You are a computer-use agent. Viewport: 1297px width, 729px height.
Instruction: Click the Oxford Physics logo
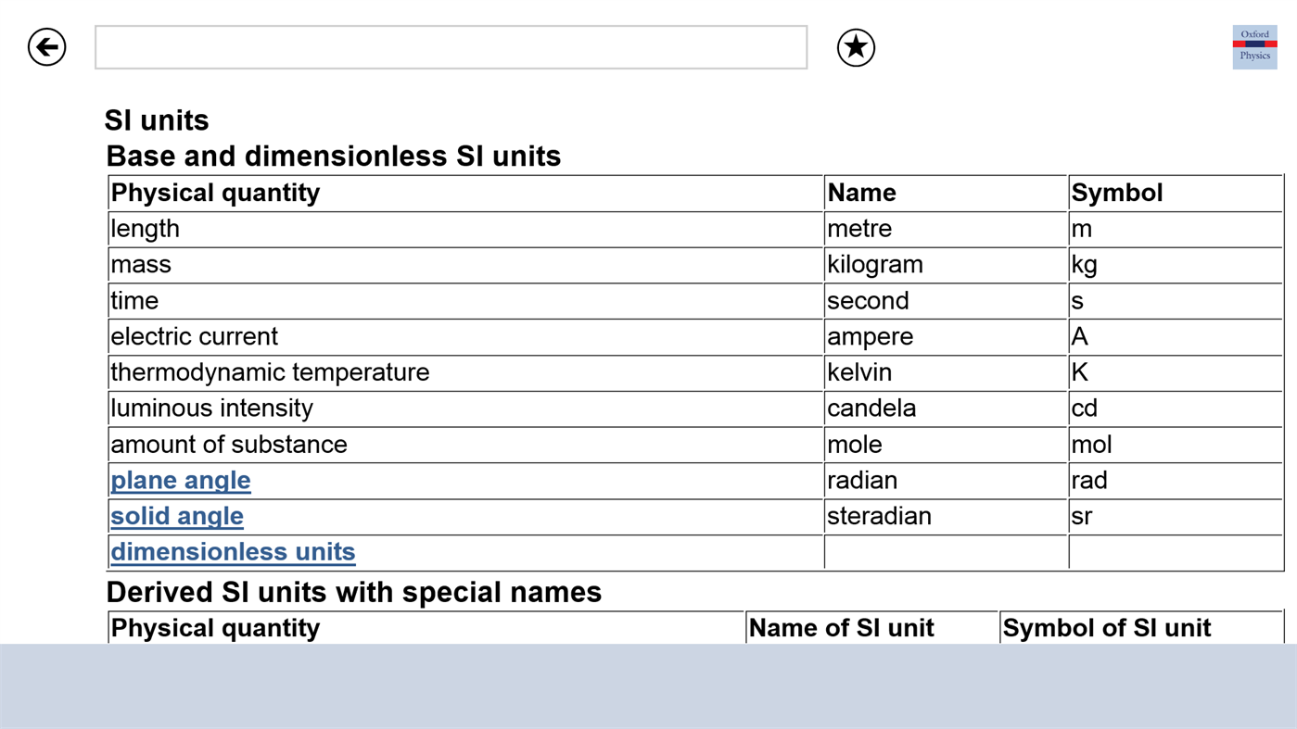(1253, 45)
